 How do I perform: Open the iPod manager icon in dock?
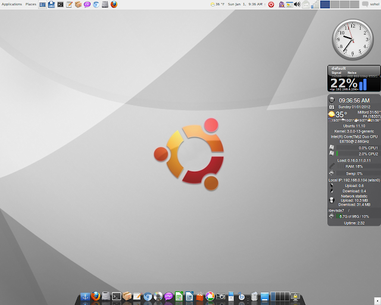pos(231,296)
